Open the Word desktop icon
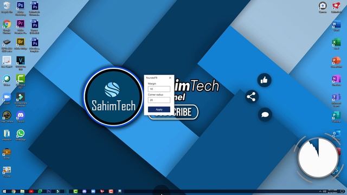The width and height of the screenshot is (347, 195). coord(336,26)
